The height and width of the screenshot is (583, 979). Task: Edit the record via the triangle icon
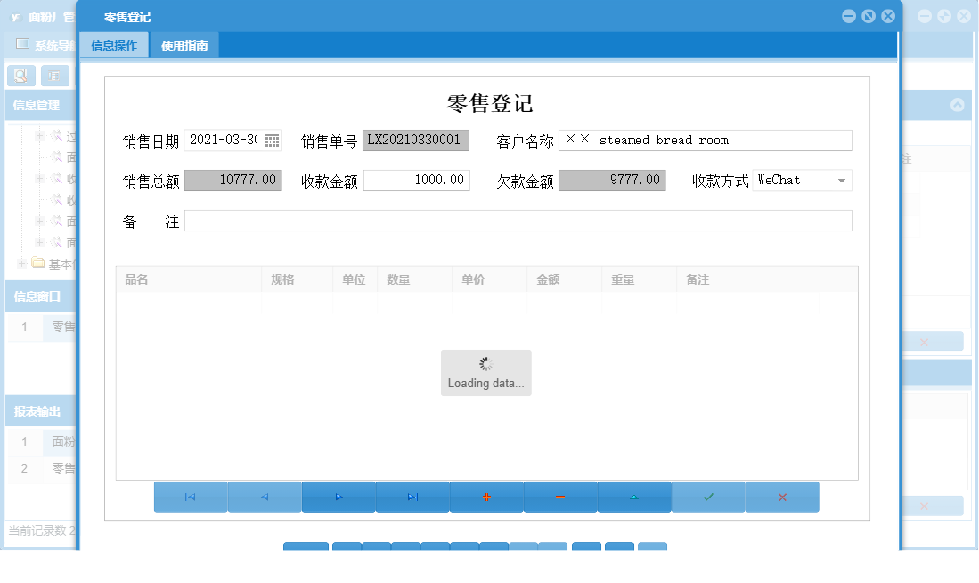[x=633, y=497]
